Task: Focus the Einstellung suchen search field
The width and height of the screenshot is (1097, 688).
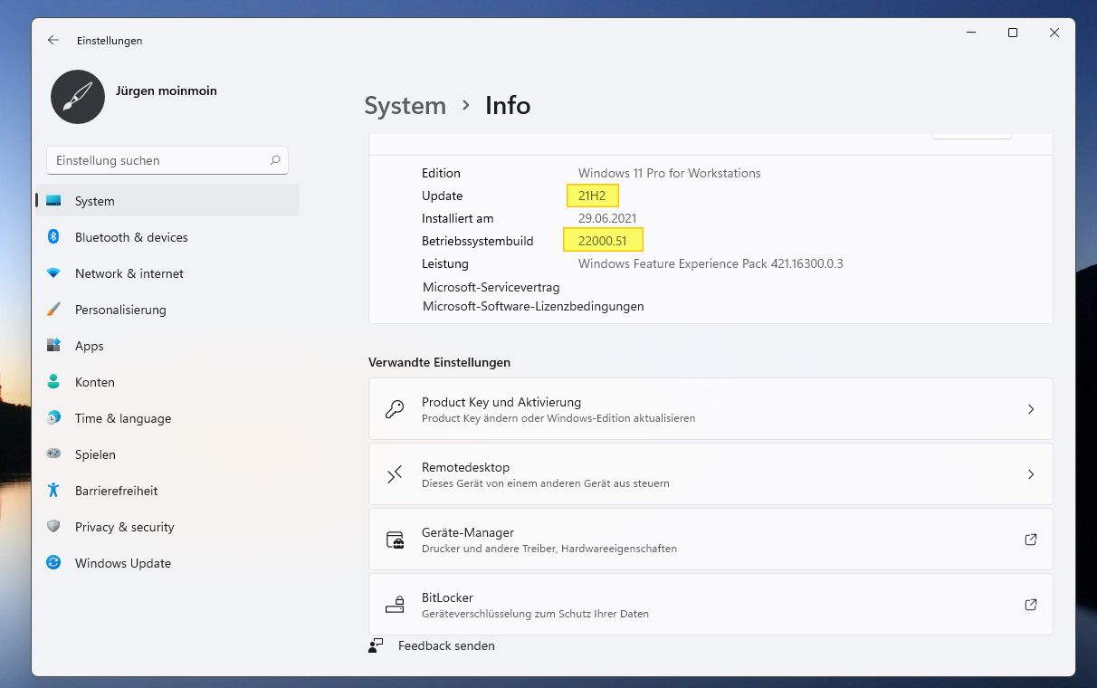Action: coord(167,160)
